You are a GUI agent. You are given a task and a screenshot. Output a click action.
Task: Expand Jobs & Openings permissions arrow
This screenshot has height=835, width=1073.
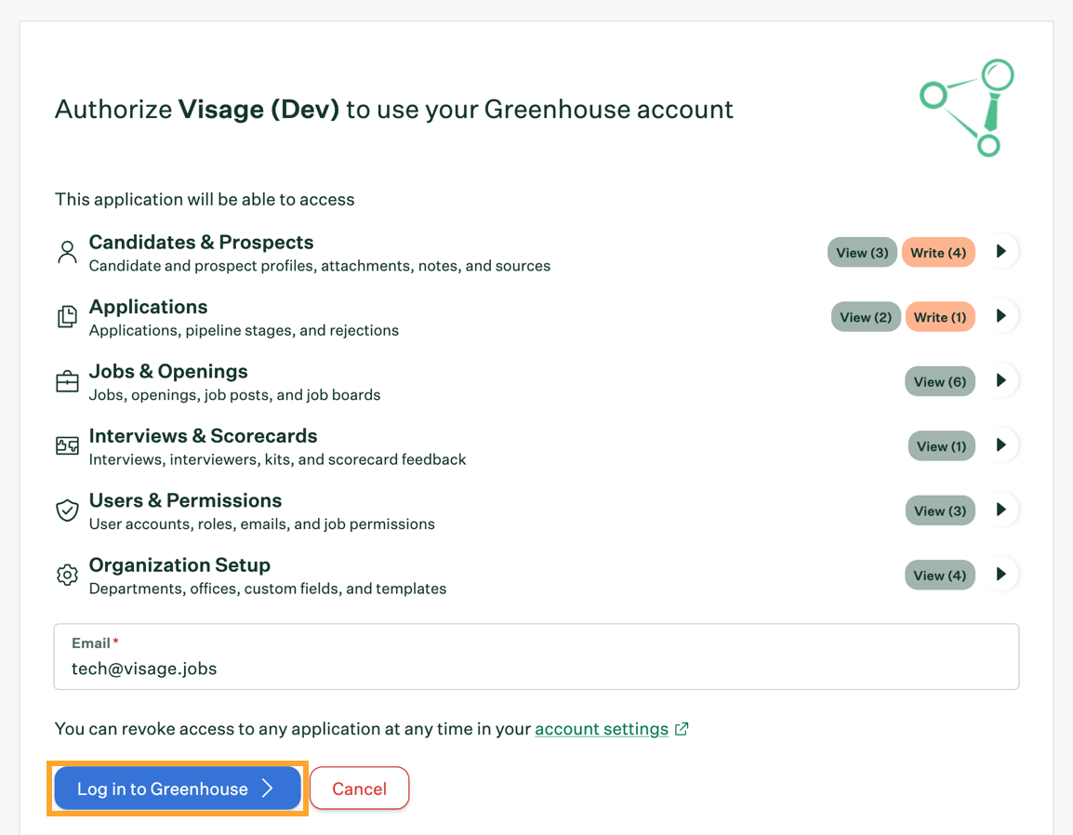click(1001, 380)
